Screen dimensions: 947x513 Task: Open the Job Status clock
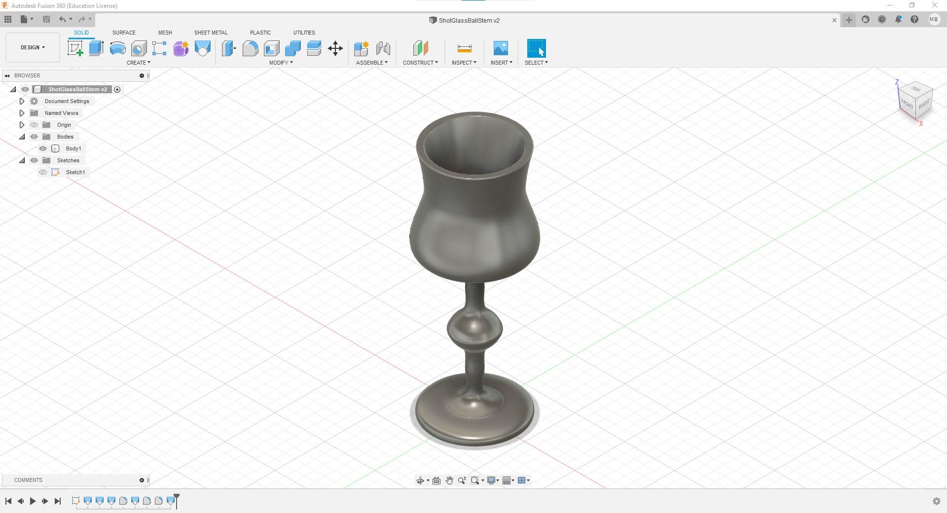pyautogui.click(x=882, y=20)
